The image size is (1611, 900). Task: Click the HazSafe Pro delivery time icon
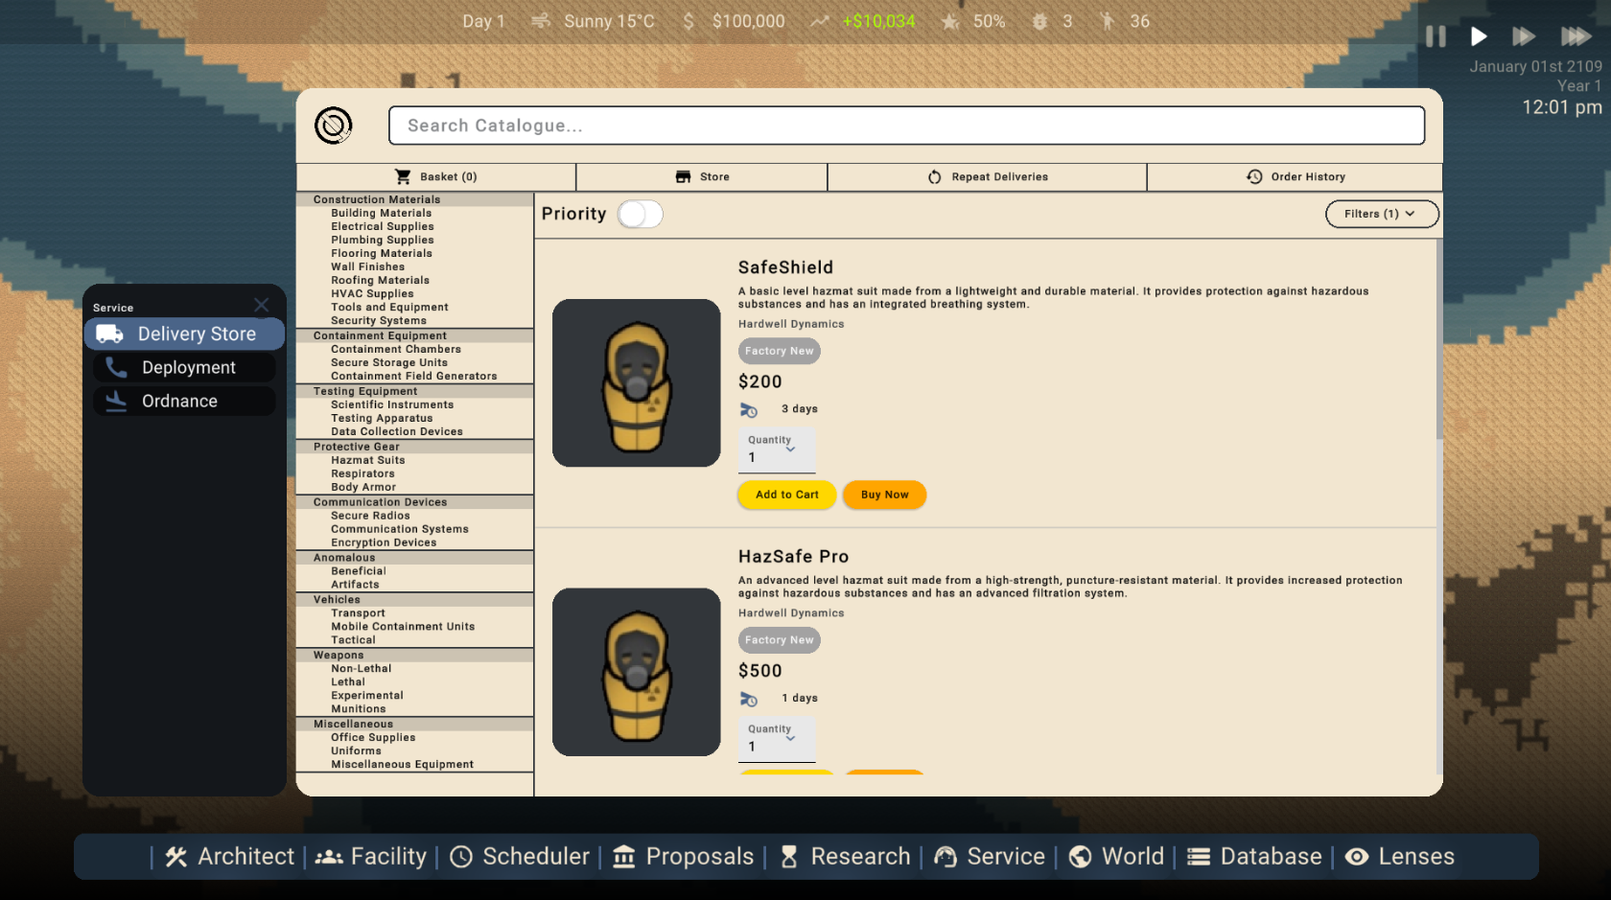749,700
